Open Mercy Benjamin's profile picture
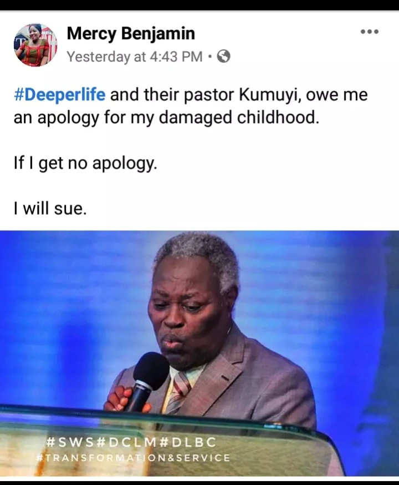399x485 pixels. (x=35, y=45)
